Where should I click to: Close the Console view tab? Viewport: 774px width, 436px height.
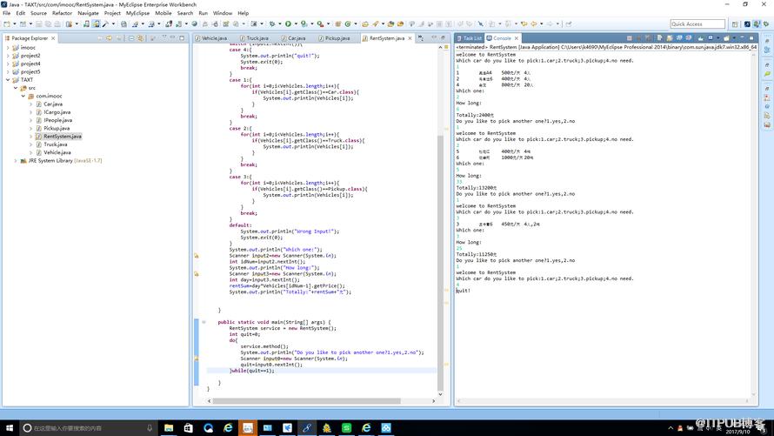pos(517,38)
